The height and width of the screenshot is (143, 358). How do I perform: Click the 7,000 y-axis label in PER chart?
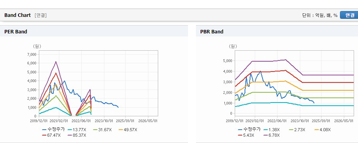pos(31,54)
